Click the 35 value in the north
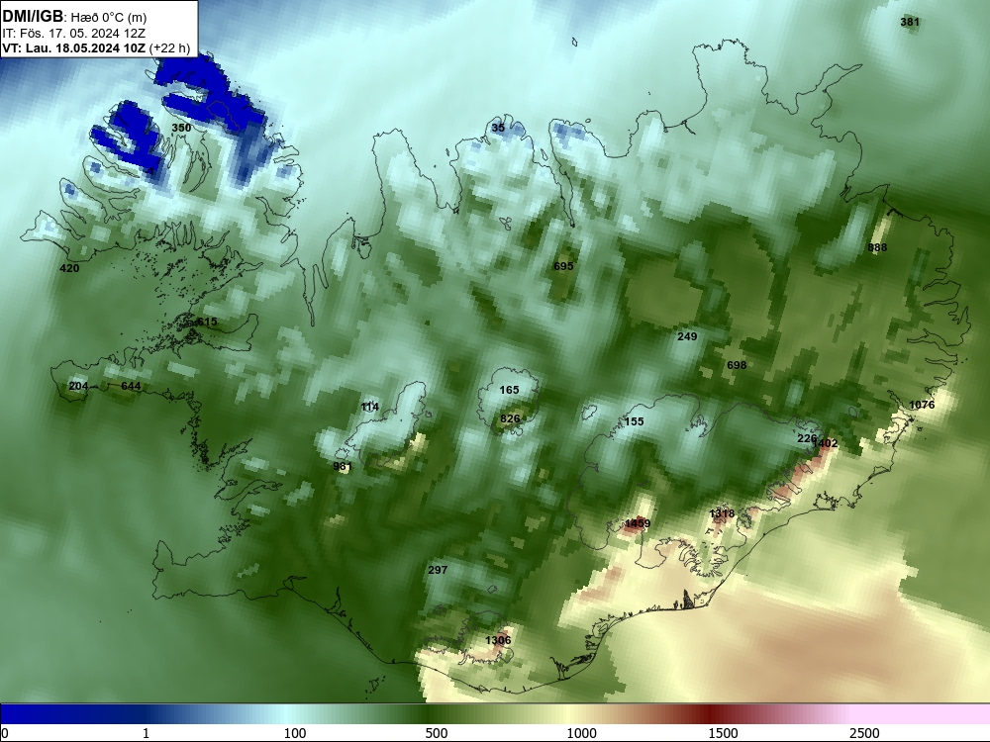The image size is (990, 742). (498, 128)
